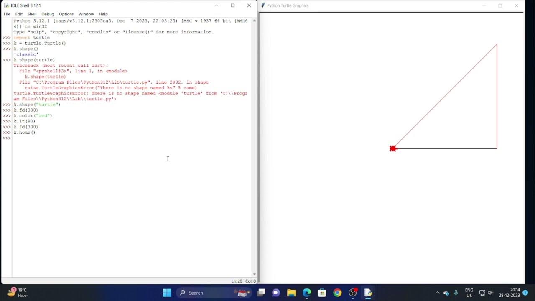Click the Ln: 20 status bar indicator

(x=237, y=281)
